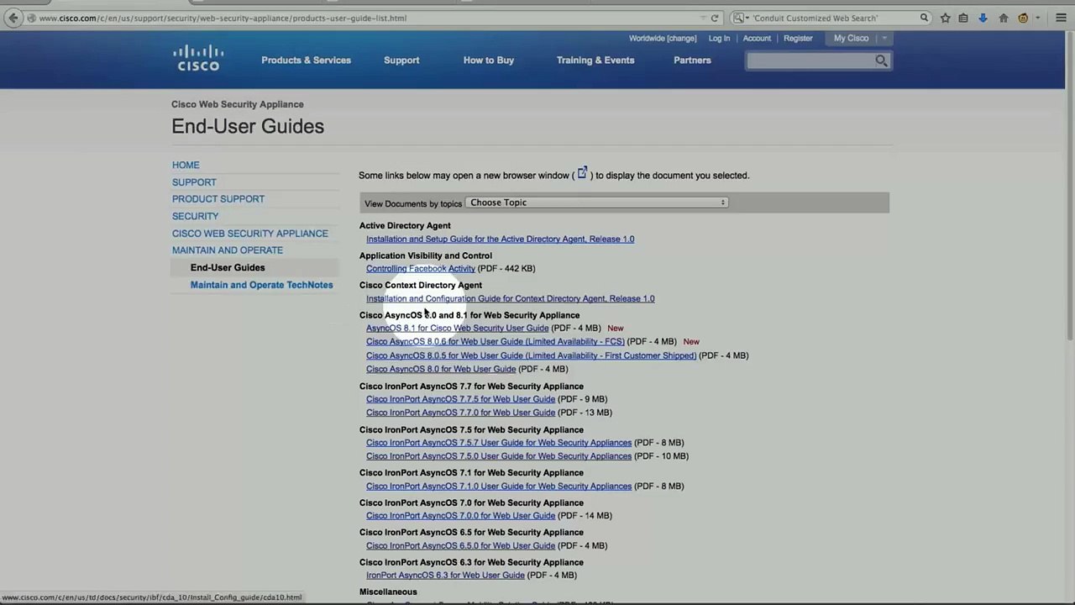
Task: Click the Register link
Action: pos(798,39)
